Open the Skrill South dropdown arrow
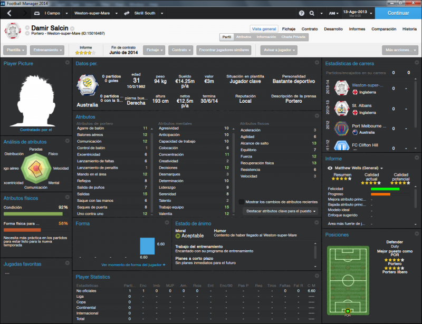The width and height of the screenshot is (422, 324). pyautogui.click(x=162, y=13)
